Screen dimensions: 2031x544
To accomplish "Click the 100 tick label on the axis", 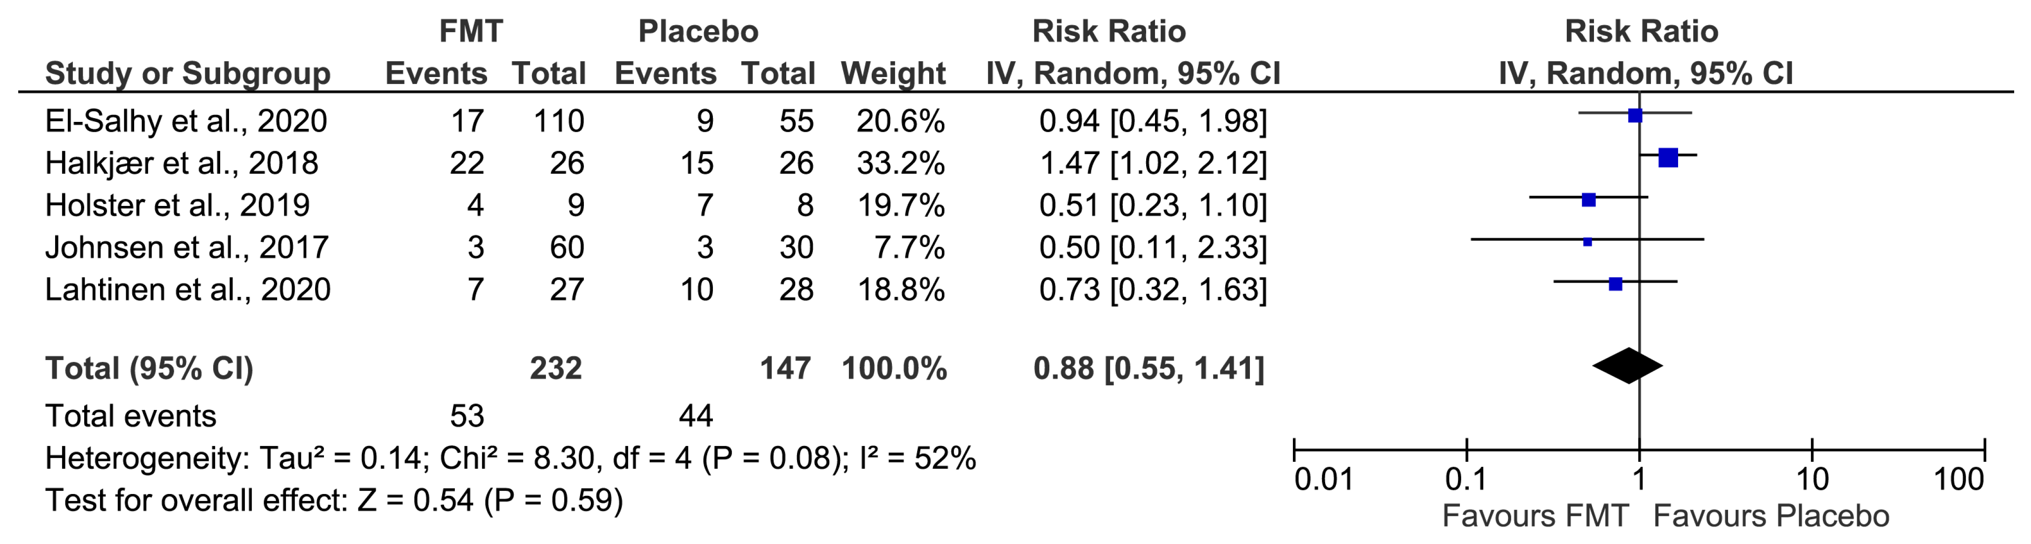I will tap(1959, 480).
